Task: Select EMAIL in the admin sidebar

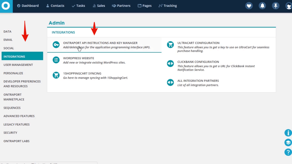Action: (8, 40)
